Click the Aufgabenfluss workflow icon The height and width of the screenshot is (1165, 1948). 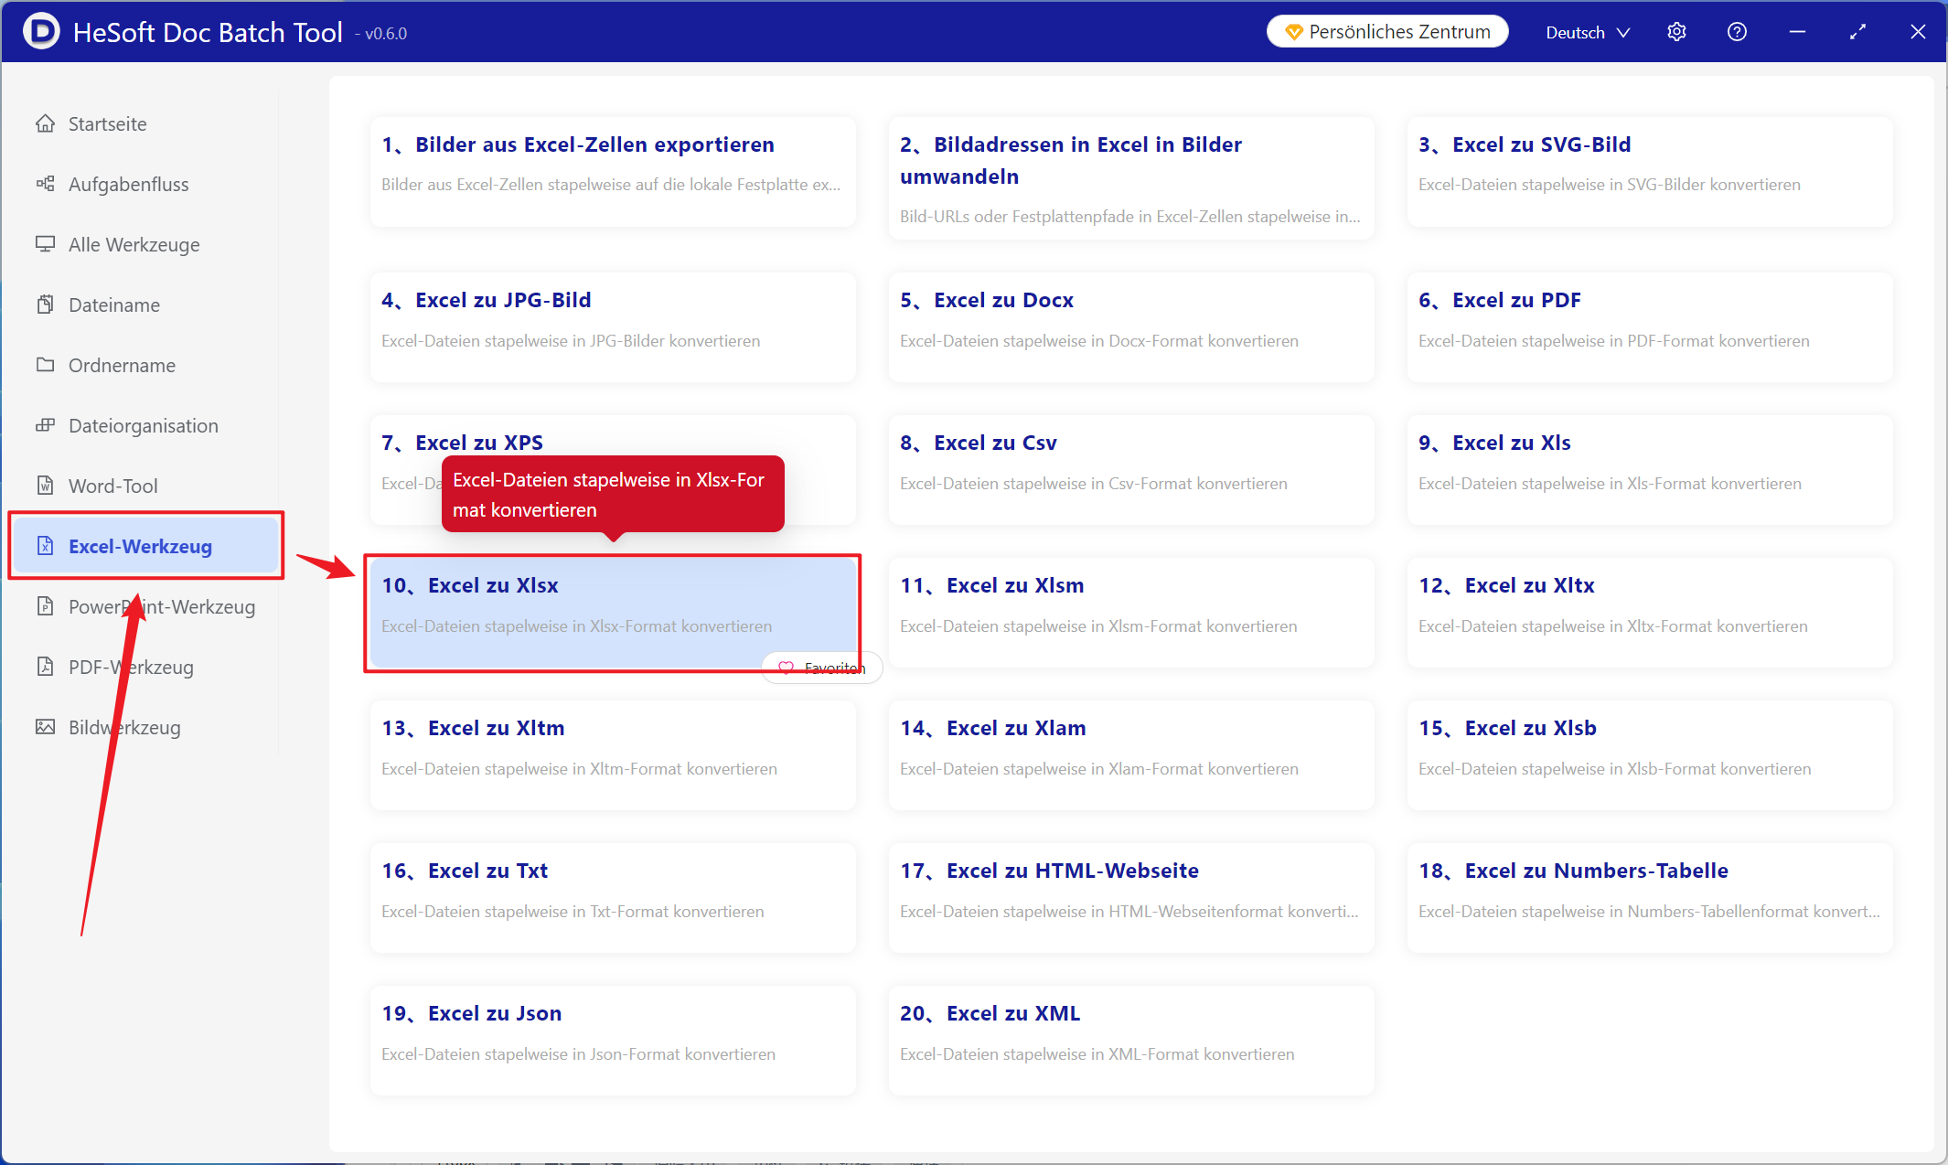click(x=45, y=184)
